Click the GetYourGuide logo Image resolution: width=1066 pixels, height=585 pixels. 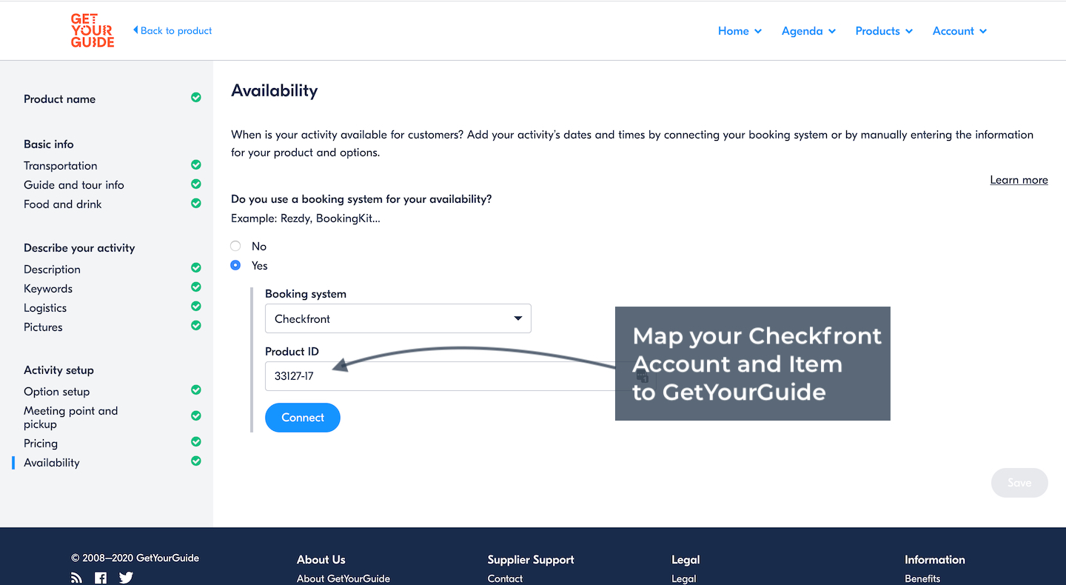tap(93, 30)
